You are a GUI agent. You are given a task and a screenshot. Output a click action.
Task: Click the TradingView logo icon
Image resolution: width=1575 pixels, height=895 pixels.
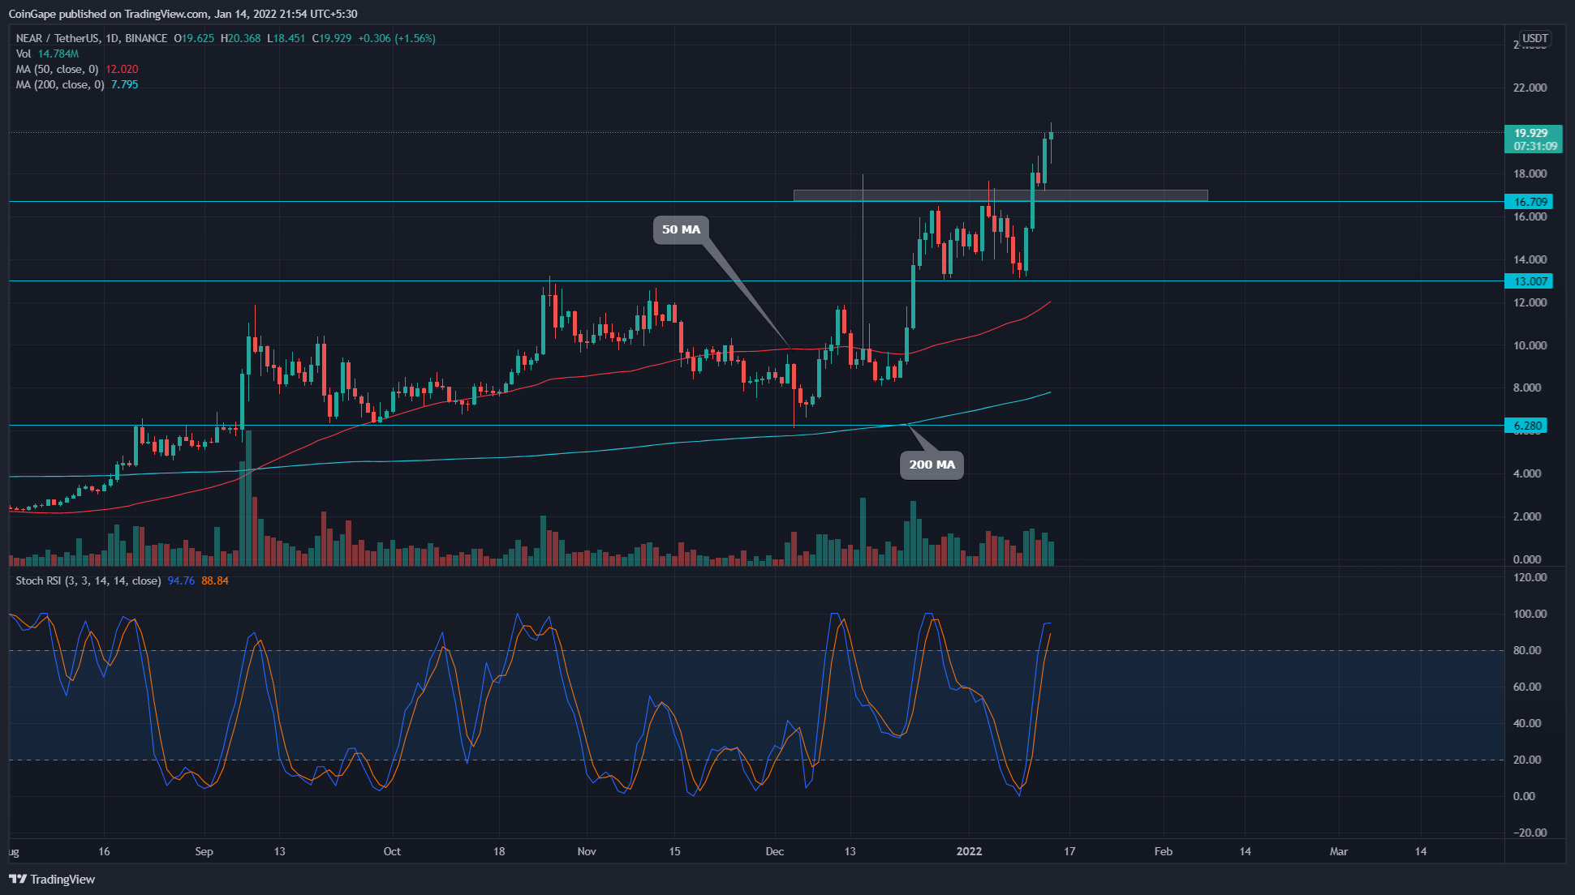(x=17, y=879)
